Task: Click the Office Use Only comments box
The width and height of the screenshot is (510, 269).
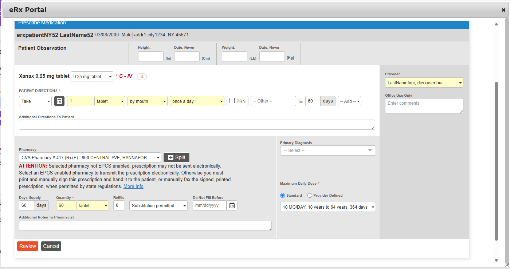Action: pyautogui.click(x=424, y=105)
